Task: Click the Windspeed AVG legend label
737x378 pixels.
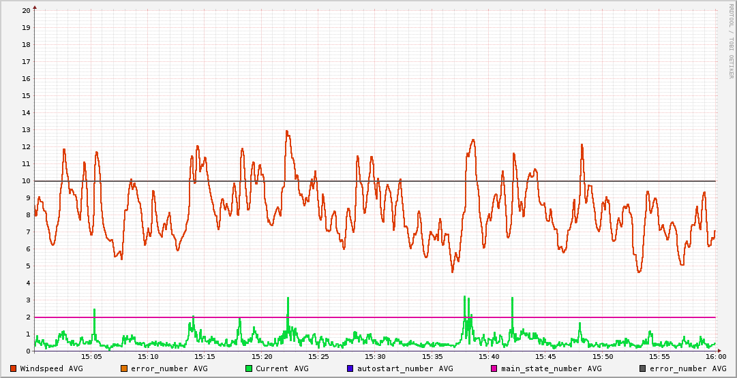Action: click(x=51, y=368)
